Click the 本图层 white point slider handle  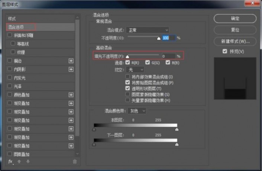[x=177, y=129]
